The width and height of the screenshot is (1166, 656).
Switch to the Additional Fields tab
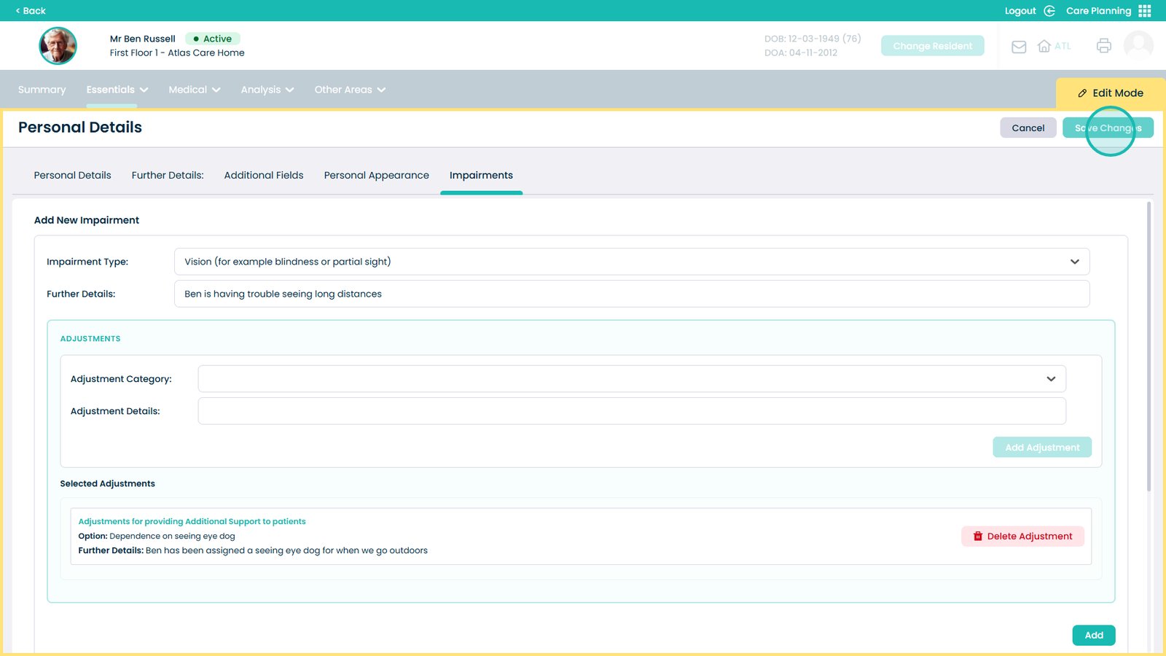click(264, 176)
